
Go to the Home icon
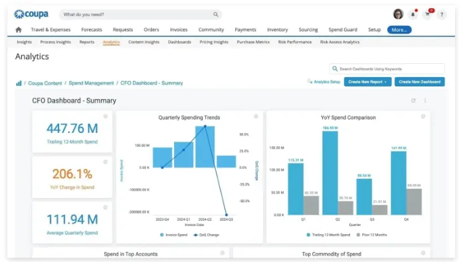(x=19, y=29)
